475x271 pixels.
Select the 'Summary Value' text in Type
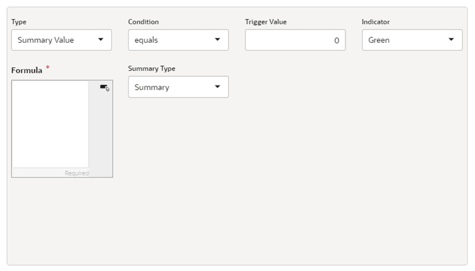point(46,40)
